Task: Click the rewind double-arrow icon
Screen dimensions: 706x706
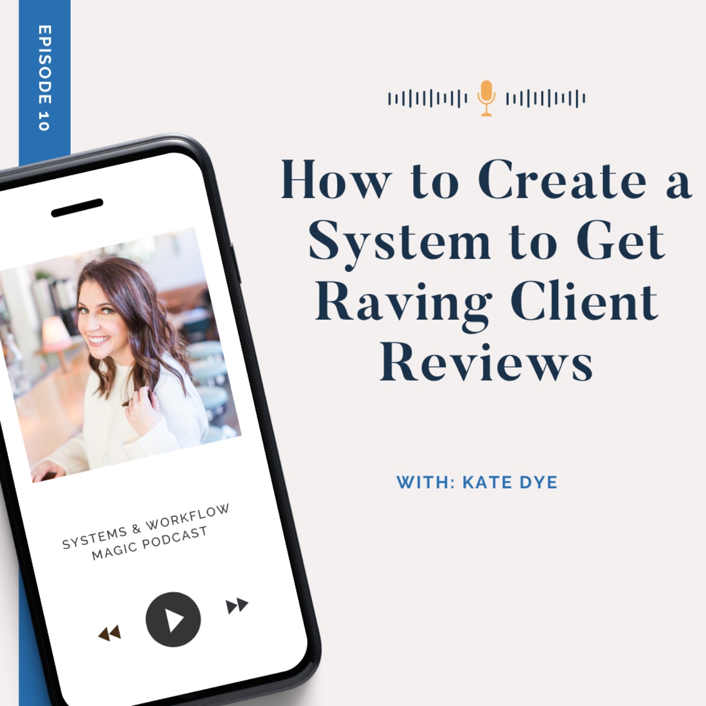Action: tap(109, 633)
